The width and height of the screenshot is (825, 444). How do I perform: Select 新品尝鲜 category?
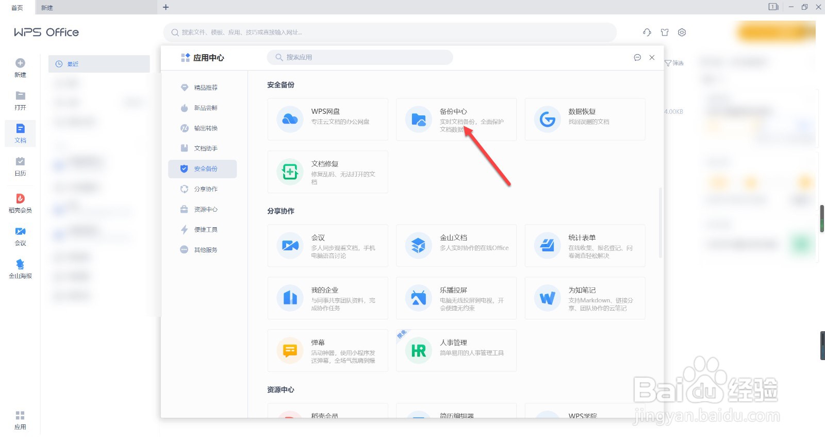(202, 108)
